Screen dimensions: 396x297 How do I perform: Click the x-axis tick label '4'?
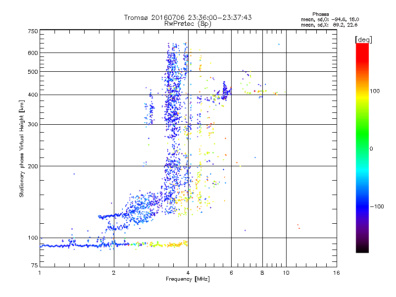click(x=188, y=273)
